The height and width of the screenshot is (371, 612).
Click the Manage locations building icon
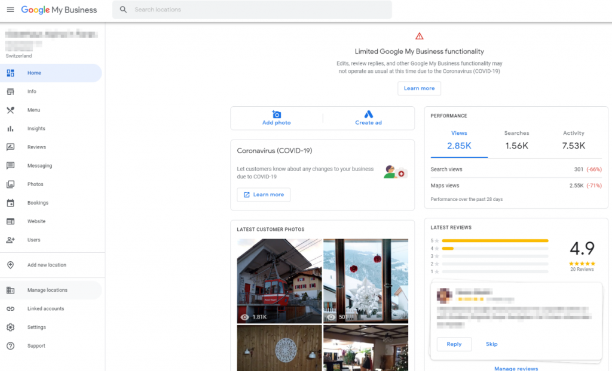(11, 290)
